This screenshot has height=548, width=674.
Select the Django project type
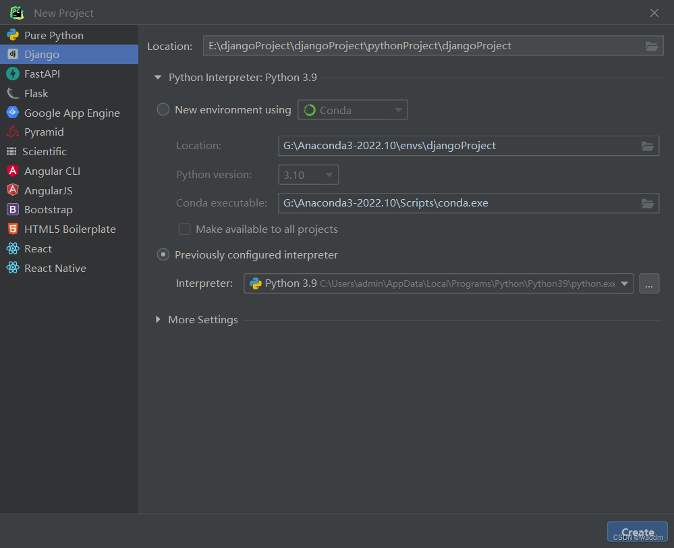(69, 55)
